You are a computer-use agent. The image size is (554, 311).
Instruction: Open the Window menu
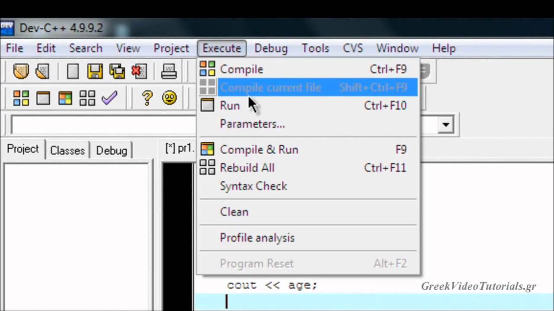tap(397, 48)
